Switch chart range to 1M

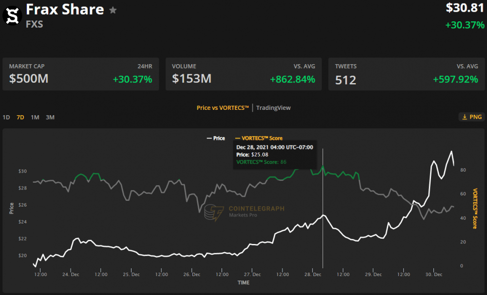pos(35,117)
